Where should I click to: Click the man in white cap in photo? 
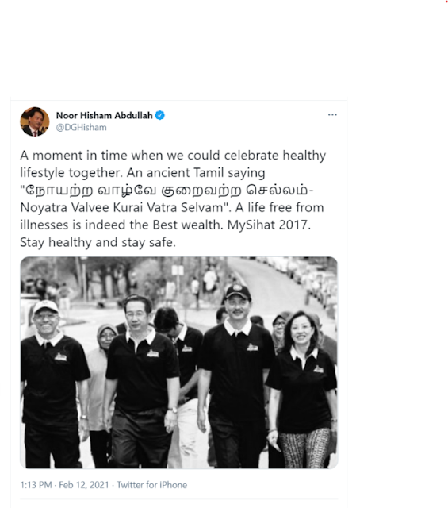coord(53,384)
